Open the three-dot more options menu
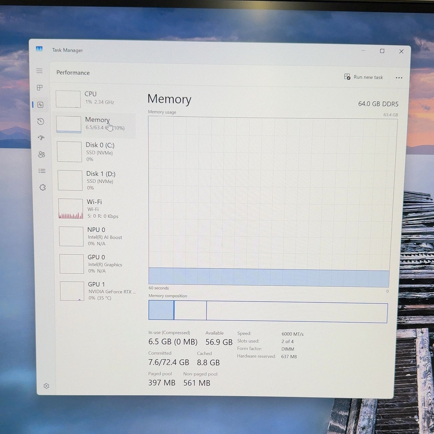This screenshot has height=434, width=434. pyautogui.click(x=399, y=78)
